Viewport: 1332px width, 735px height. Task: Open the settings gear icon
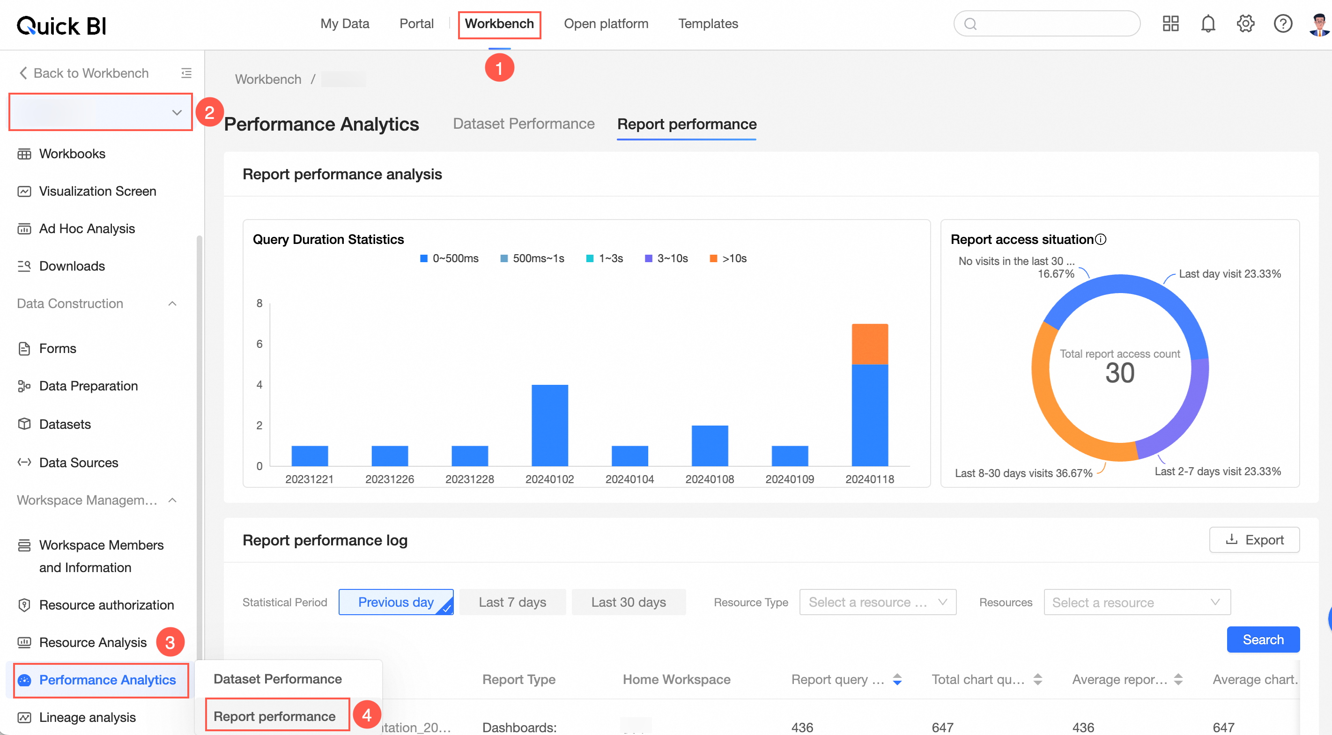click(x=1245, y=24)
